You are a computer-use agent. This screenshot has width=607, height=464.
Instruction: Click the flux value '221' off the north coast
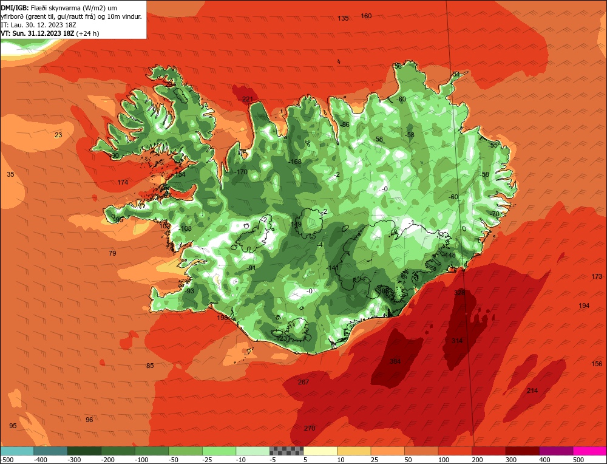[x=248, y=99]
